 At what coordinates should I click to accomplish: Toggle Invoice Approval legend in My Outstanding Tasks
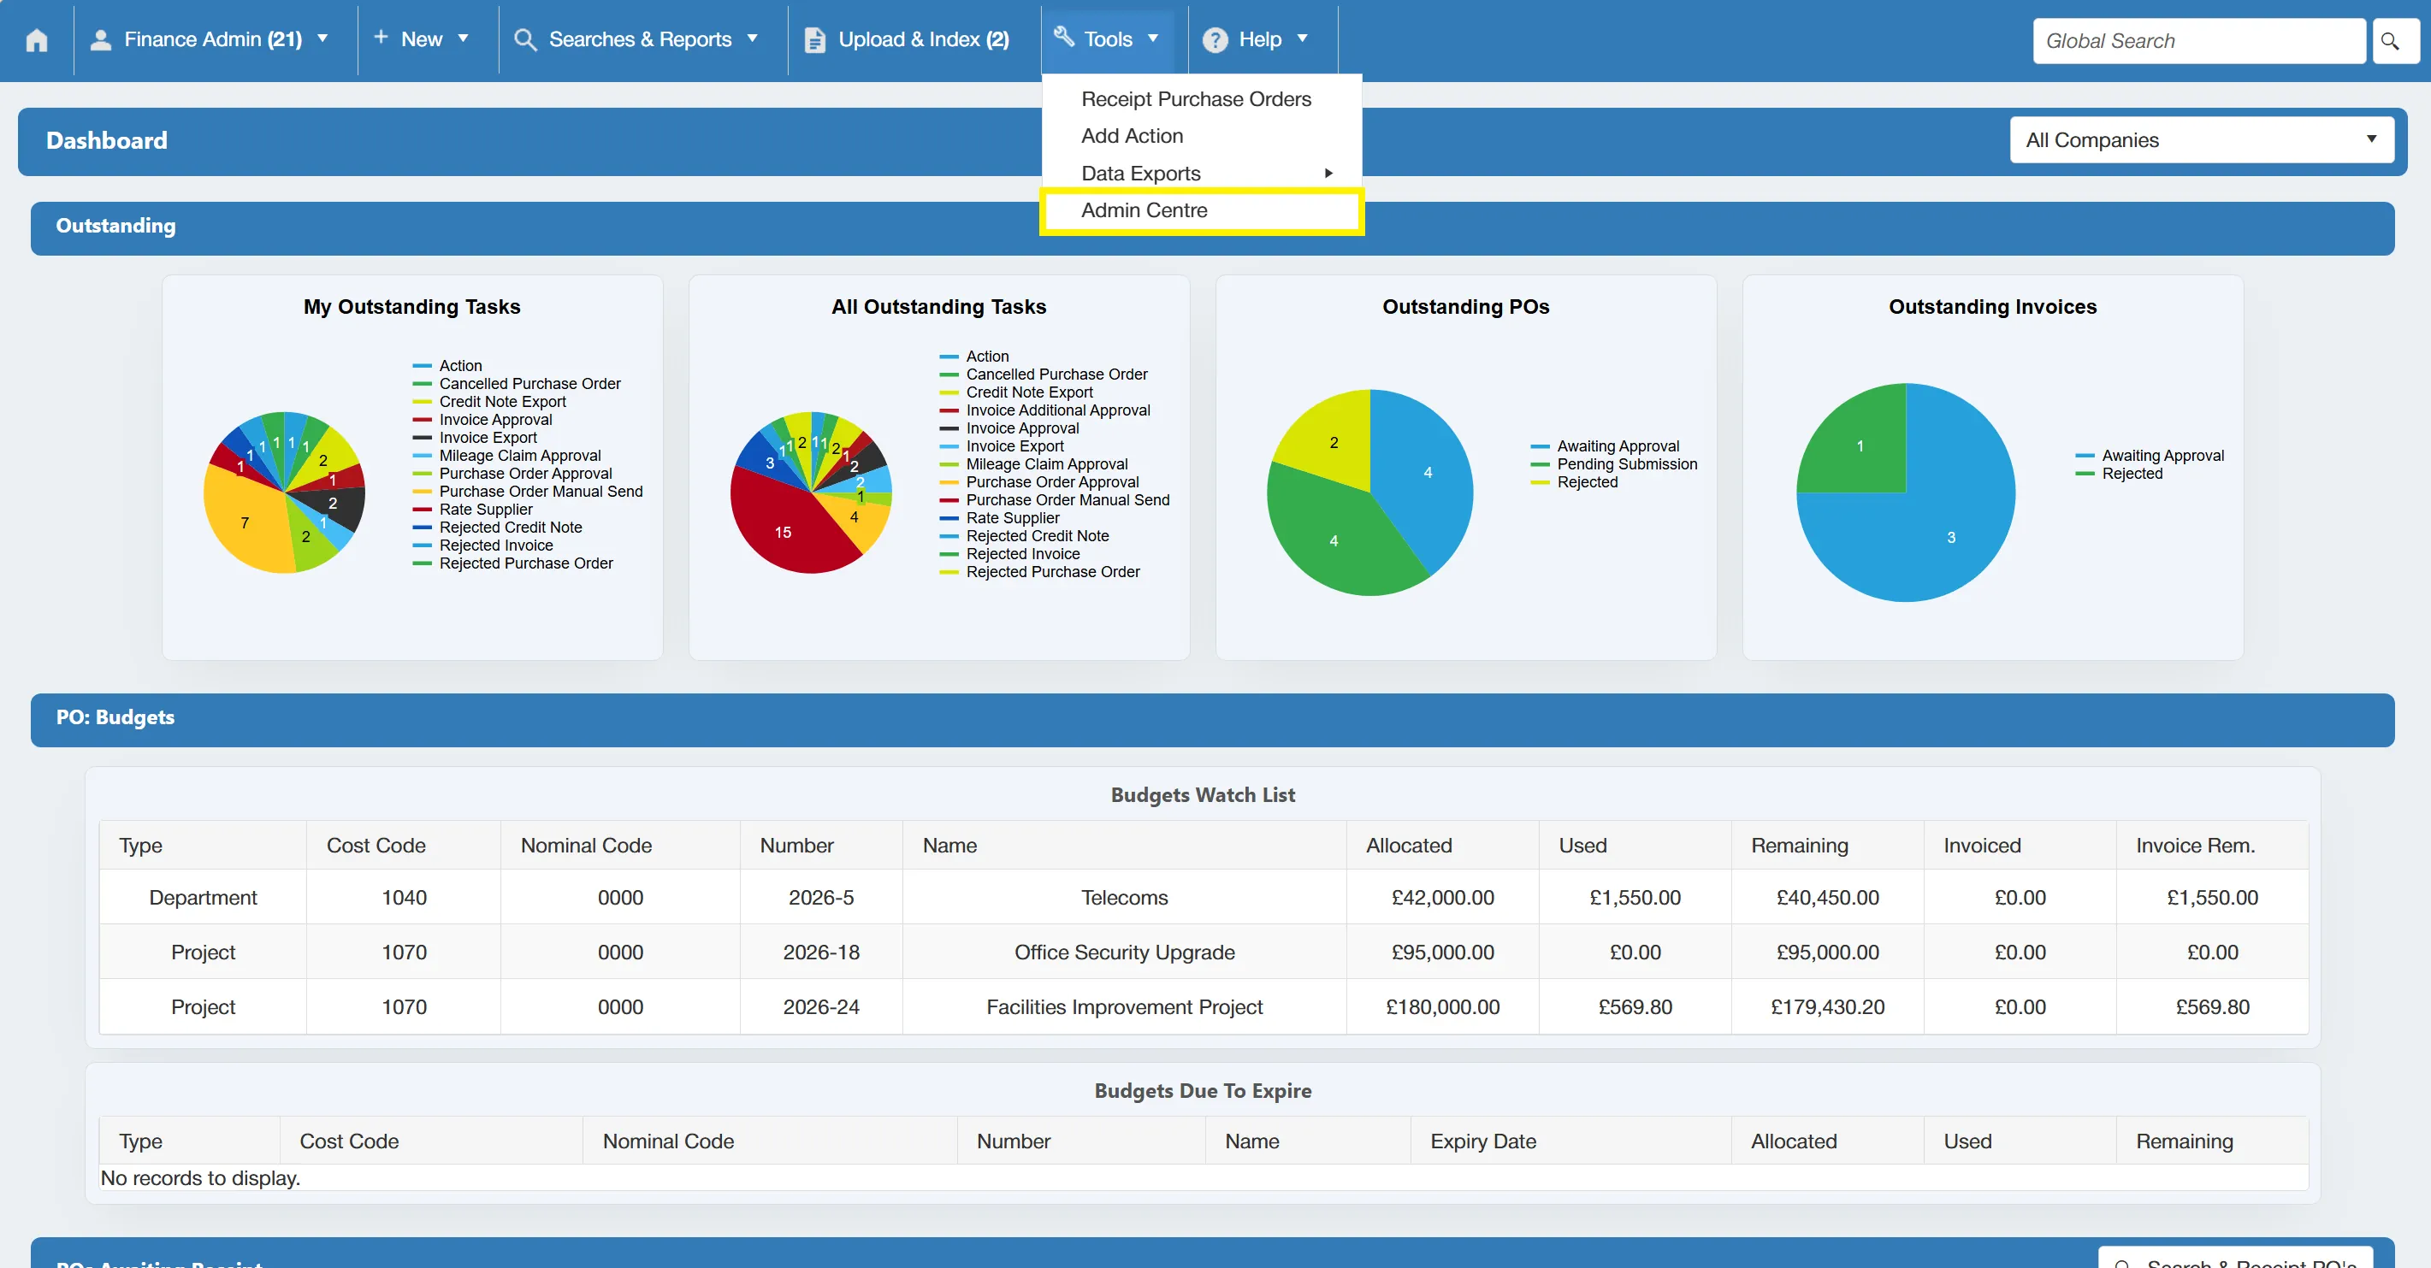pyautogui.click(x=482, y=420)
